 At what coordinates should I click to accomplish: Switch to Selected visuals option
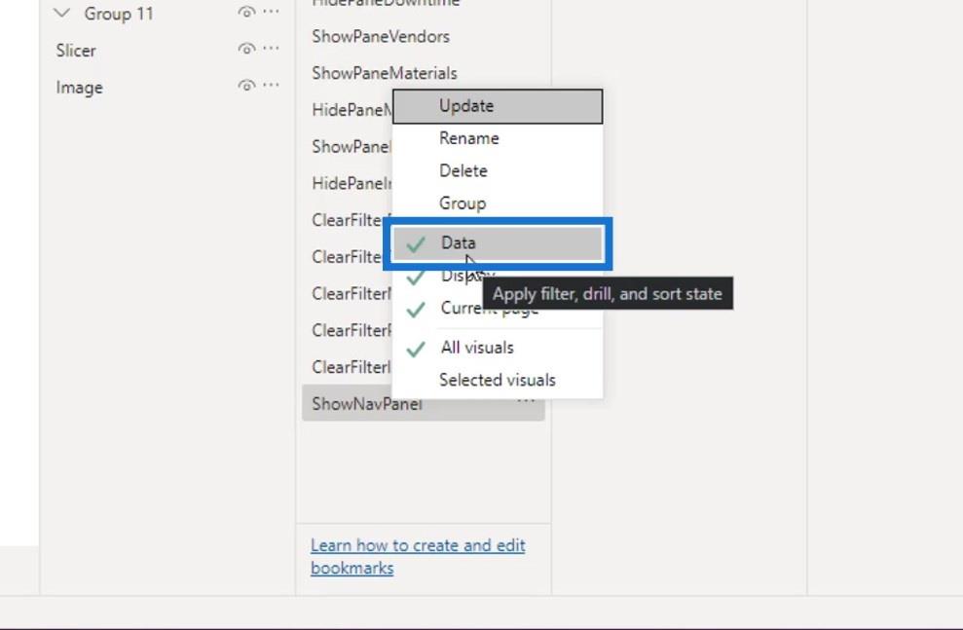(x=498, y=380)
